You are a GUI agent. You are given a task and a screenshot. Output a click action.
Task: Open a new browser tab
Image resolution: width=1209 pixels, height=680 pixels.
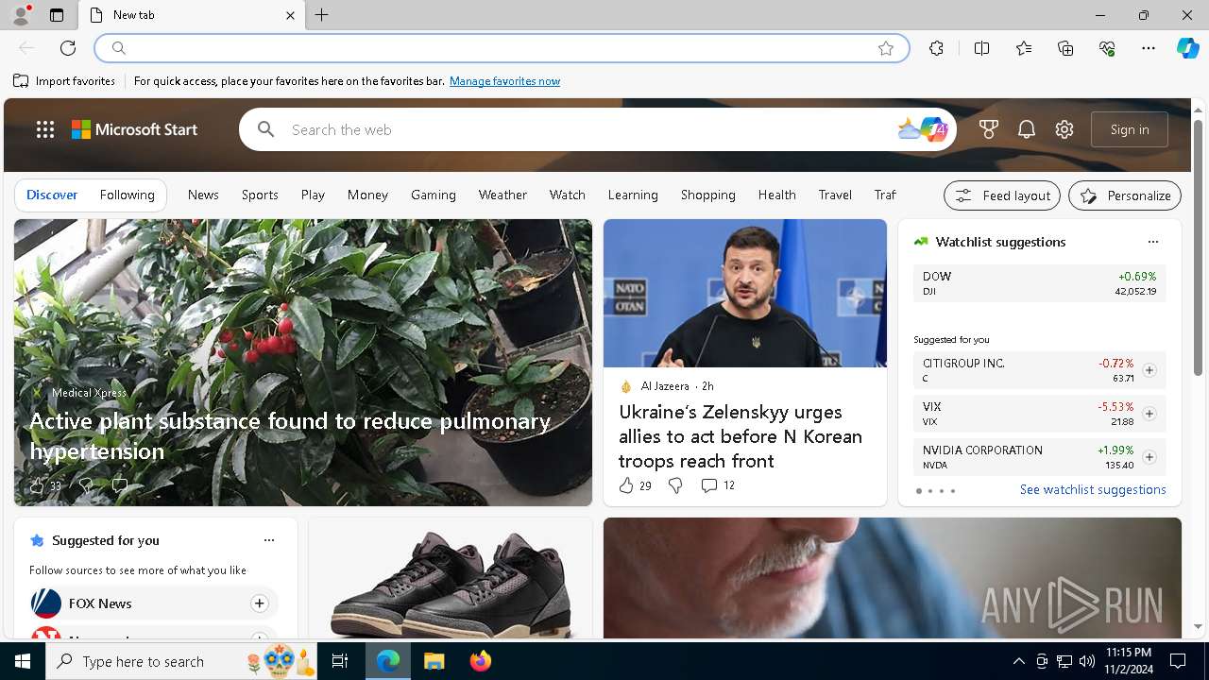click(x=322, y=15)
